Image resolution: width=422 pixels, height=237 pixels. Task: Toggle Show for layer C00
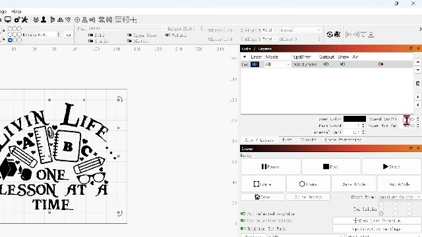(x=342, y=65)
